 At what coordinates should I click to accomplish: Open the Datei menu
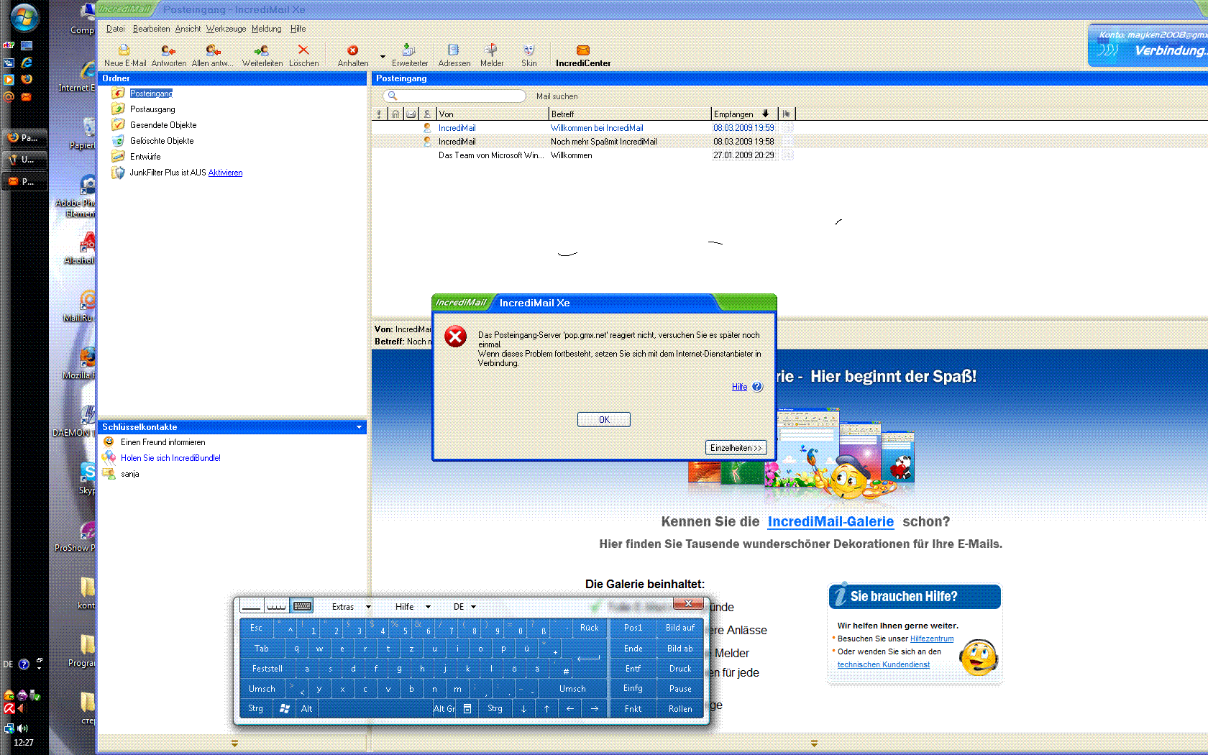(115, 29)
